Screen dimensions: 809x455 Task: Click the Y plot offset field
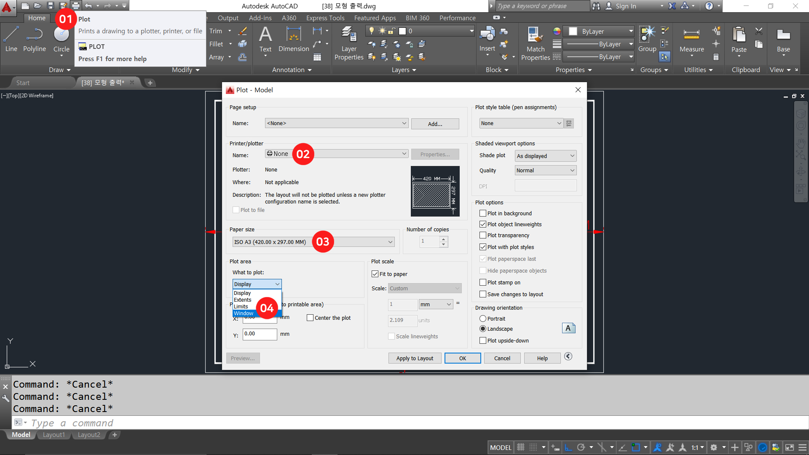click(x=260, y=334)
